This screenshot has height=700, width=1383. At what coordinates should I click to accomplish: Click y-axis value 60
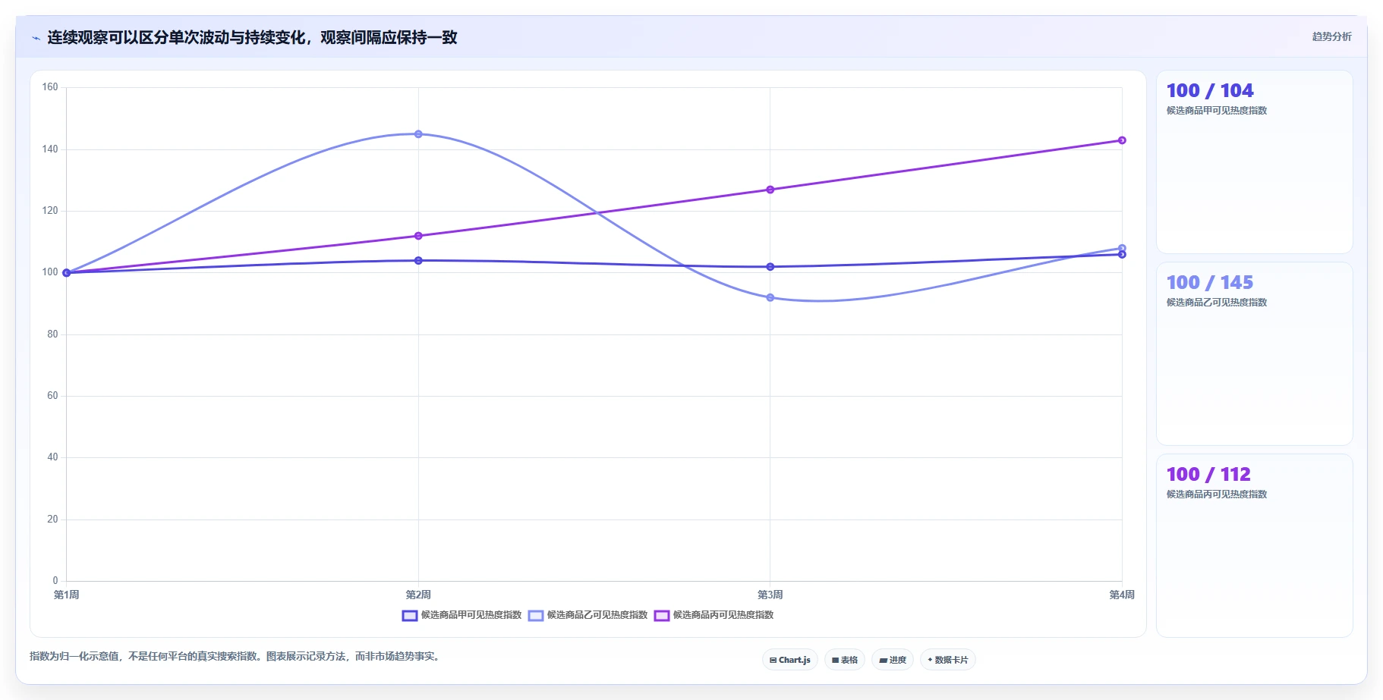click(x=52, y=396)
